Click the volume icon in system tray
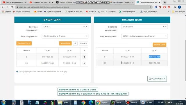The width and height of the screenshot is (186, 105). 172,102
